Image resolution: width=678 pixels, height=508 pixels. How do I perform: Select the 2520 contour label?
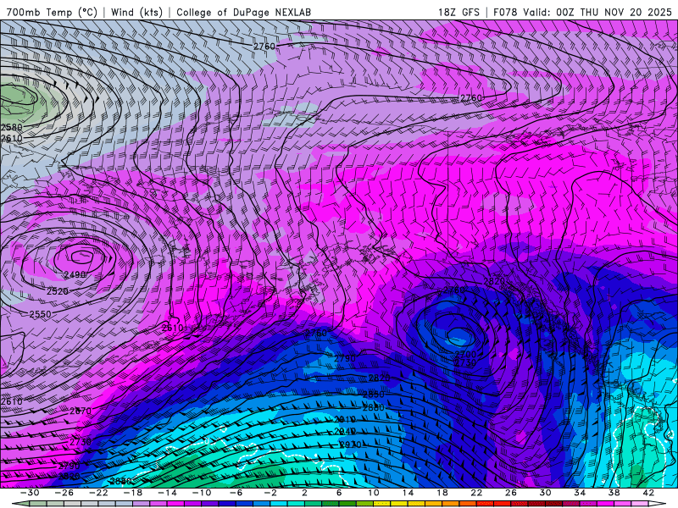coord(58,291)
